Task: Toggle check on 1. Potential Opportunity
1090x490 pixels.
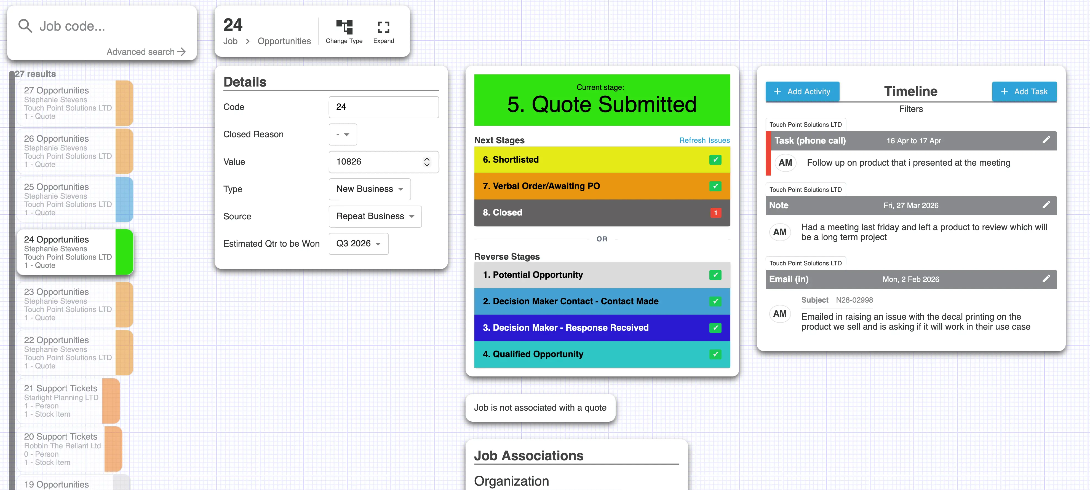Action: 715,275
